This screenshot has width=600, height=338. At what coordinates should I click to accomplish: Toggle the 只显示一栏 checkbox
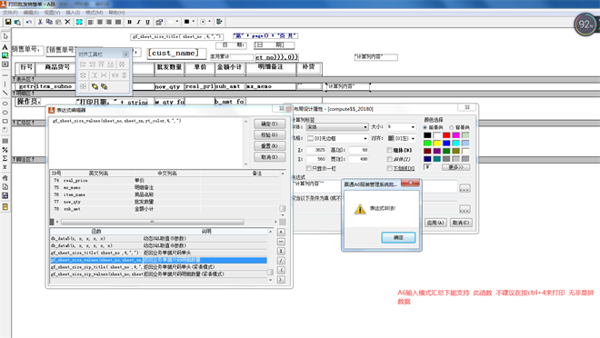[x=308, y=168]
